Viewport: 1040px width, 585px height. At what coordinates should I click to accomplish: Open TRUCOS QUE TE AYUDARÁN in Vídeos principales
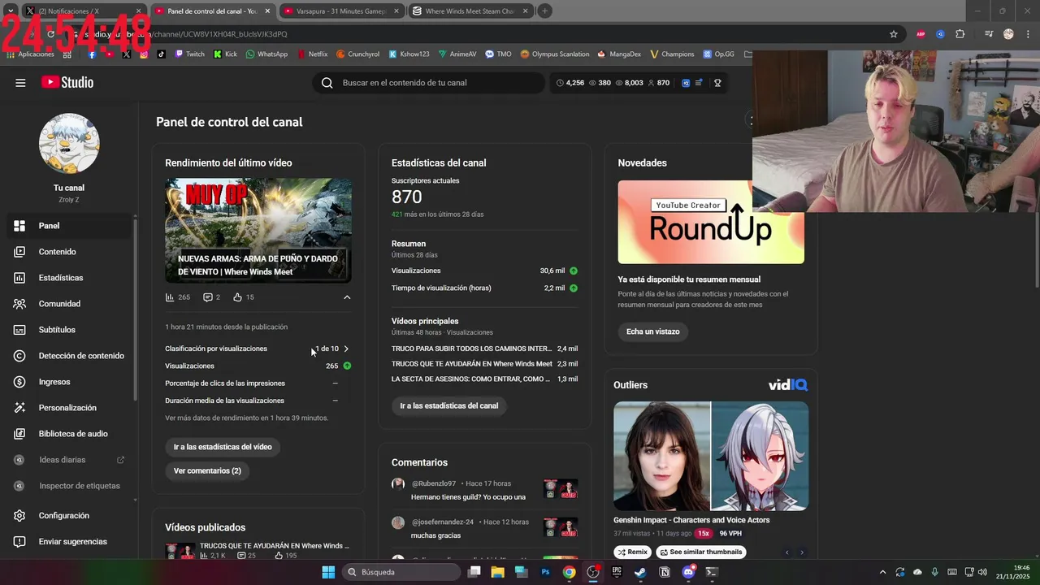[471, 364]
